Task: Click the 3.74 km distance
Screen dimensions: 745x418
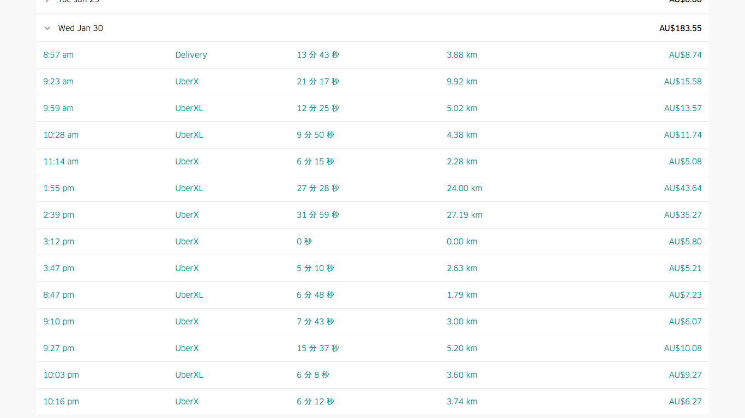Action: click(462, 402)
